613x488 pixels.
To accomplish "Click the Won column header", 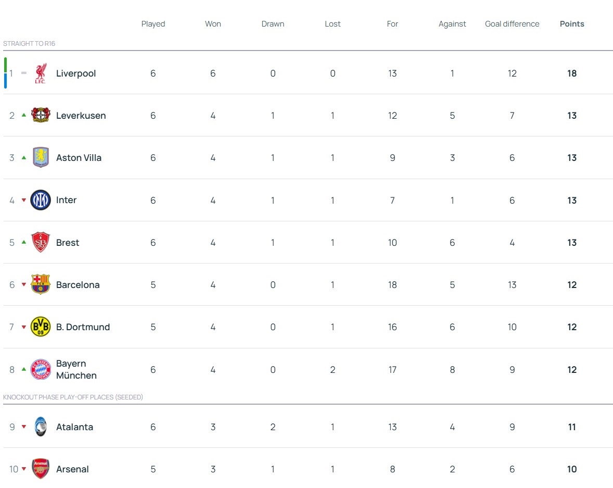I will (x=213, y=24).
